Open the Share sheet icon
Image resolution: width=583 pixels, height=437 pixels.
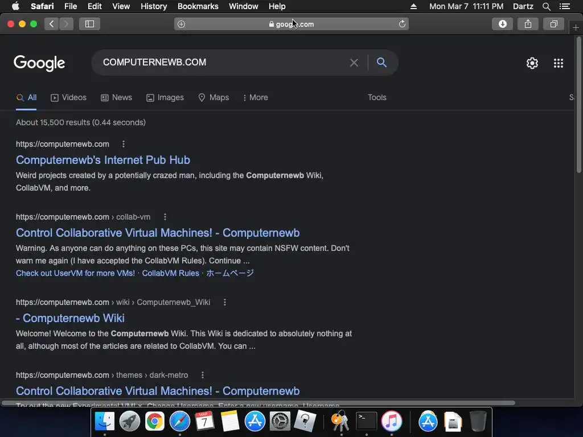(528, 24)
